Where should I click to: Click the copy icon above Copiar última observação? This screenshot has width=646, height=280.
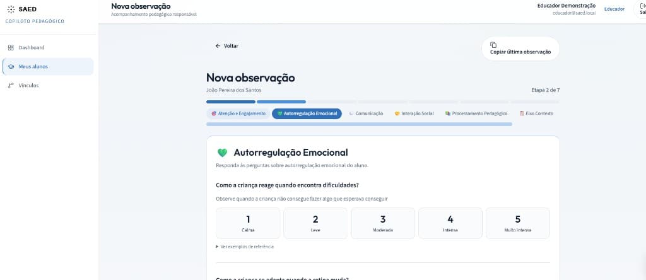click(x=493, y=45)
